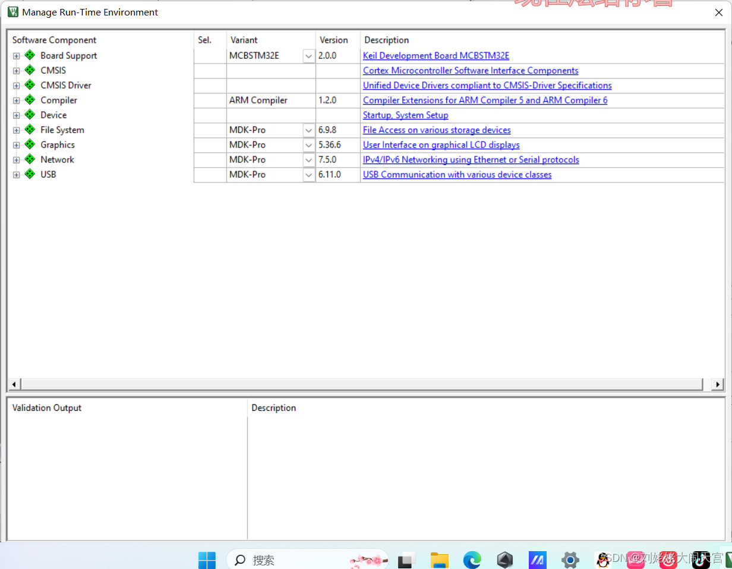Expand the Graphics tree node
This screenshot has height=569, width=732.
16,145
